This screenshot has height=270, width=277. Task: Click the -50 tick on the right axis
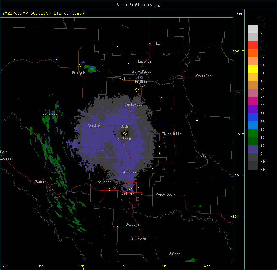(x=236, y=175)
